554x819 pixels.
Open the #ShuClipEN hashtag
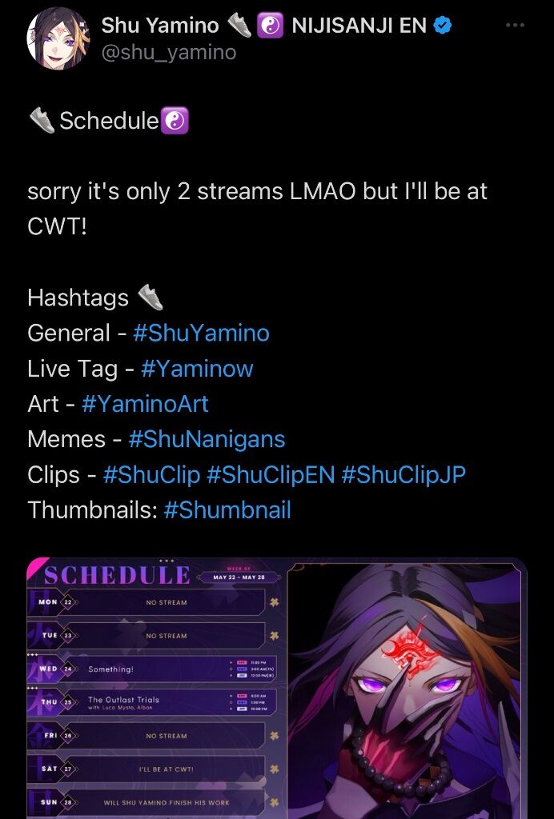[x=271, y=475]
